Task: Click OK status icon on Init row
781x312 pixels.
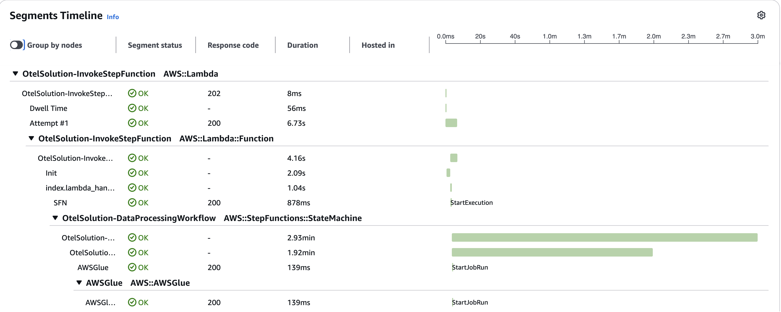Action: click(x=132, y=173)
